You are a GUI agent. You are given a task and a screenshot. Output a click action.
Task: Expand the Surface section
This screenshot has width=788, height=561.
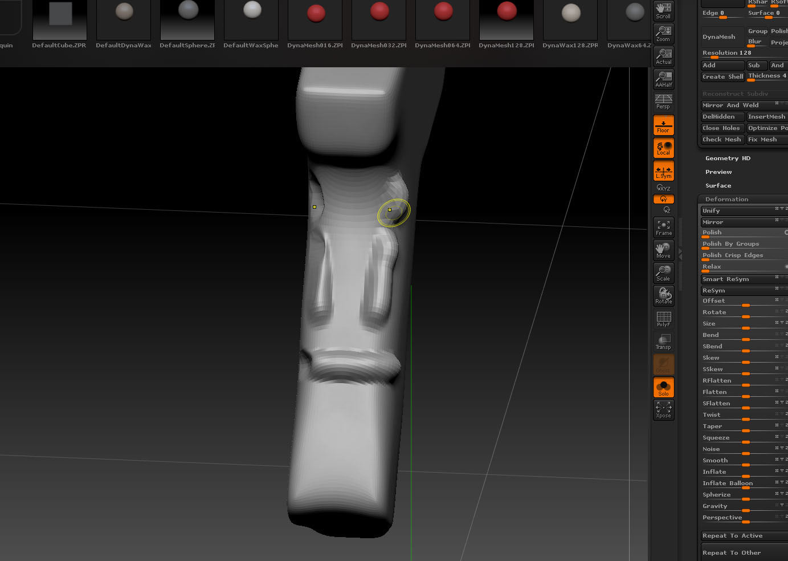718,186
